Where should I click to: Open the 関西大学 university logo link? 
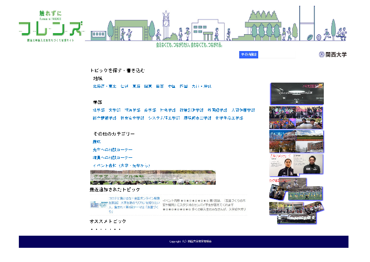332,54
